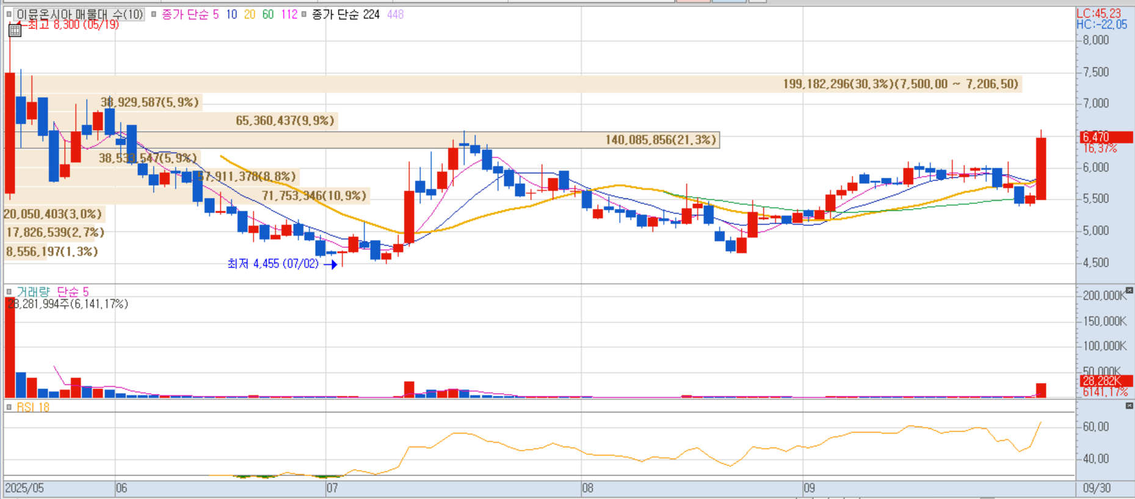
Task: Toggle marker square before RSI 18
Action: pyautogui.click(x=9, y=407)
